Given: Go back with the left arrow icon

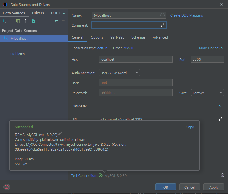Looking at the screenshot, I should point(56,21).
